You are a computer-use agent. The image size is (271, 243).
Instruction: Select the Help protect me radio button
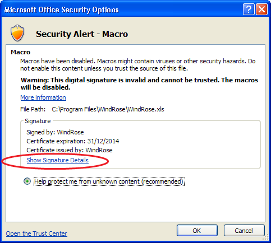tap(27, 181)
